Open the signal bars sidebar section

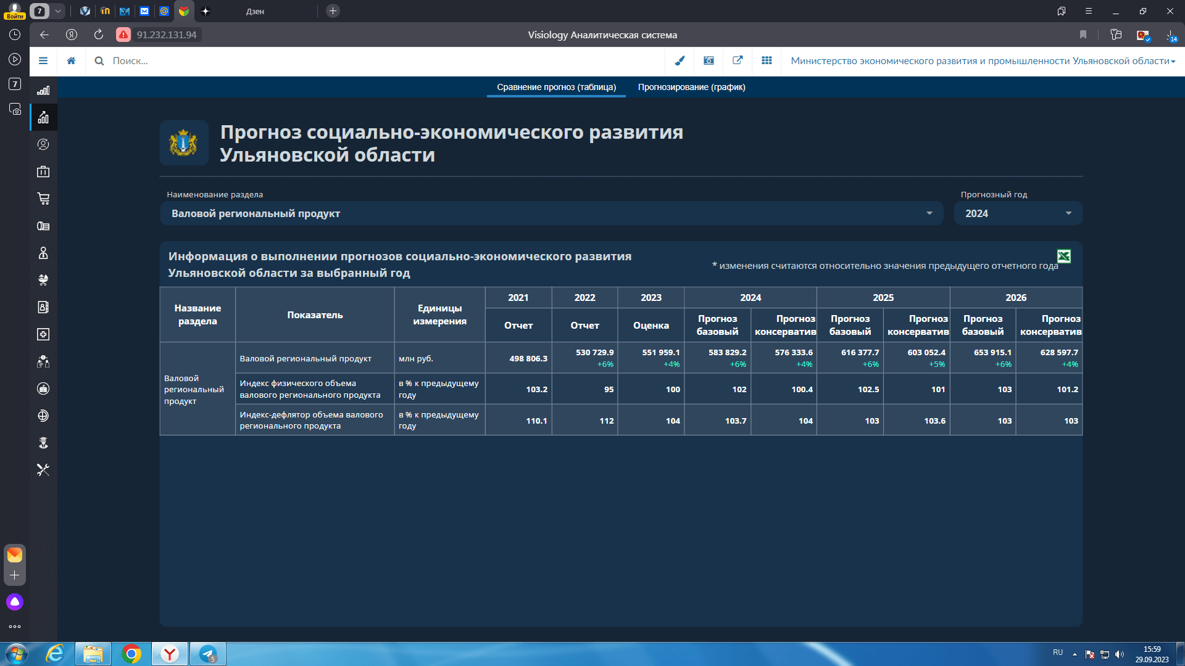(x=43, y=91)
